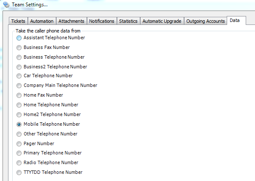This screenshot has height=181, width=255.
Task: Select the Outgoing Accounts tab
Action: click(206, 21)
